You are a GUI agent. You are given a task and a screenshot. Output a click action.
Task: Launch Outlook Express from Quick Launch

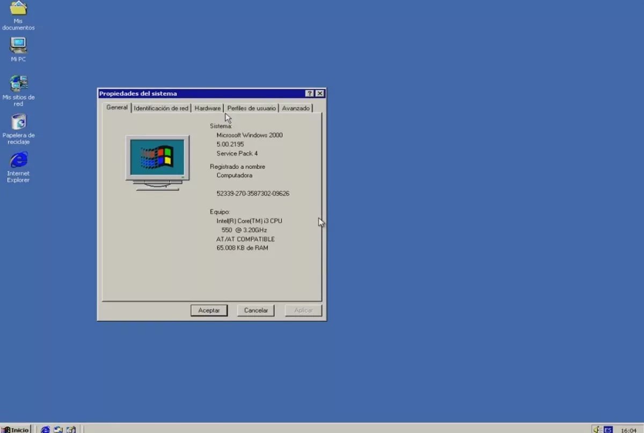click(x=58, y=429)
